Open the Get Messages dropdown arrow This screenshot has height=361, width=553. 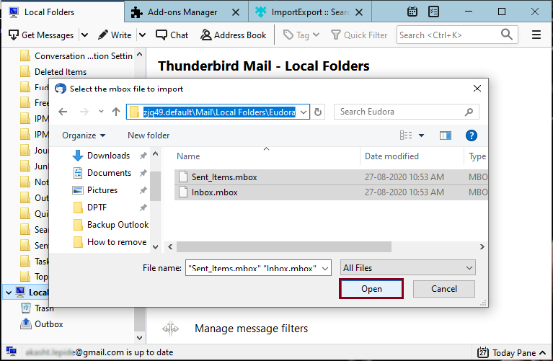point(84,35)
